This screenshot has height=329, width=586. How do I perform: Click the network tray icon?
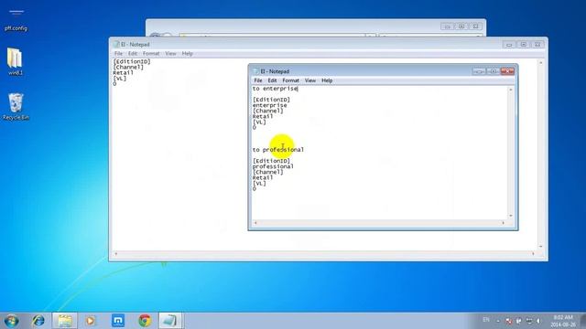click(x=529, y=321)
